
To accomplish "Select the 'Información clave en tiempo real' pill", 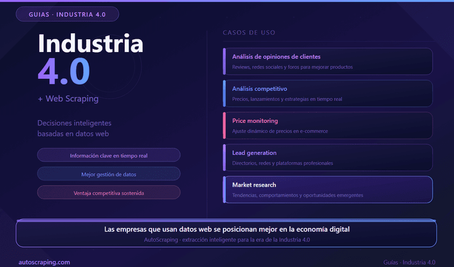I will point(108,155).
